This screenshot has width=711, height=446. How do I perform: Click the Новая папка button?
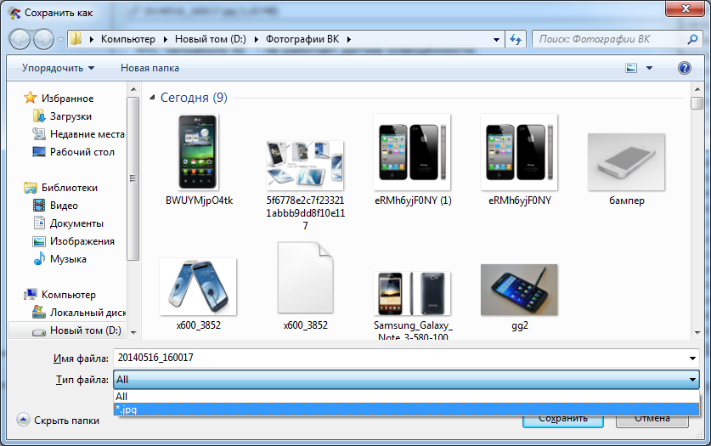coord(150,68)
